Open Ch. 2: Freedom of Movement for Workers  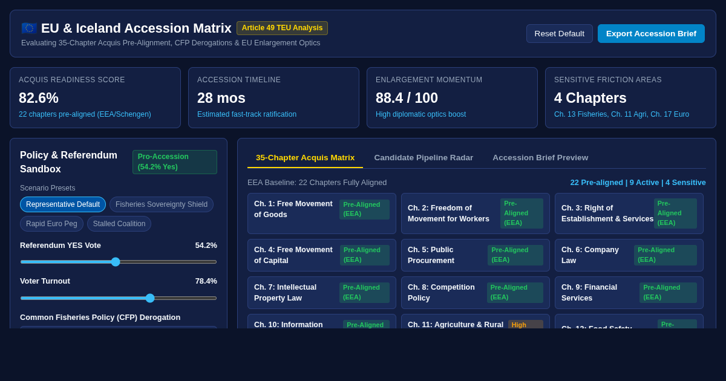click(x=476, y=213)
